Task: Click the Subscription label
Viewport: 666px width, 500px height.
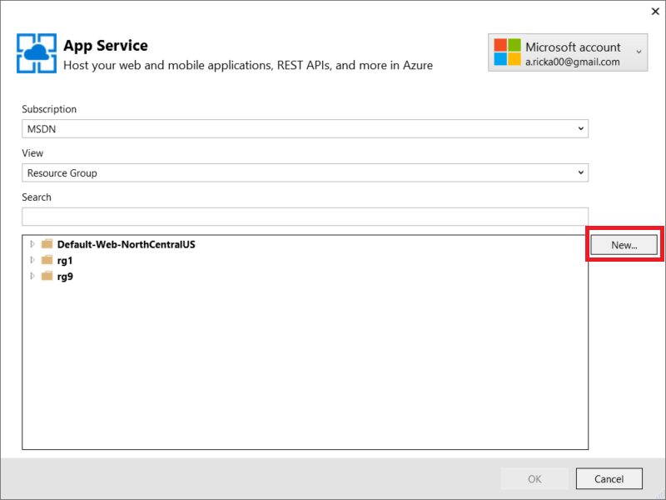Action: pos(49,109)
